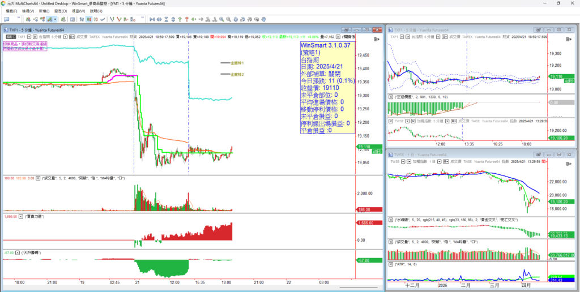Click pin icon in main TXF1 window title bar
This screenshot has height=292, width=580.
click(346, 29)
